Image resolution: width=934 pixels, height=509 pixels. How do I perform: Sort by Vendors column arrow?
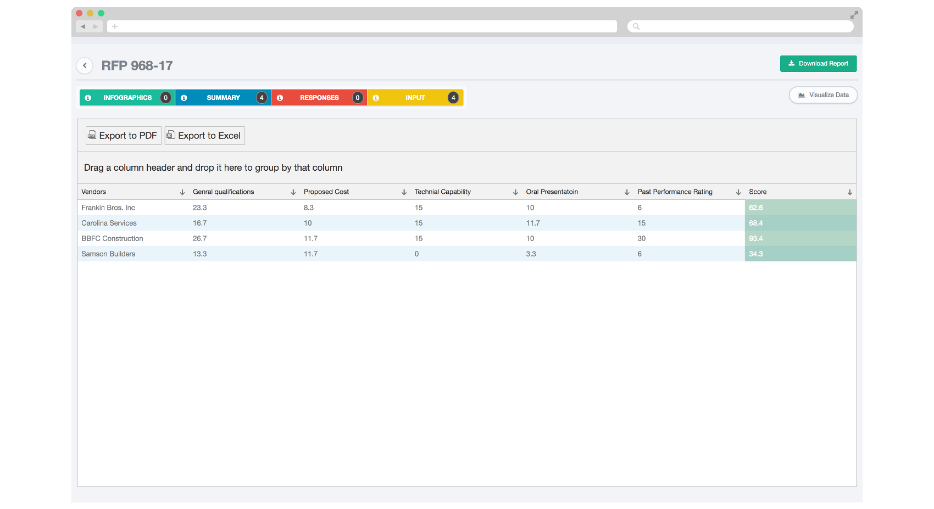(x=182, y=192)
